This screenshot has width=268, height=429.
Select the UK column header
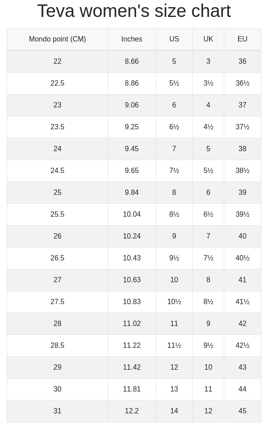tap(208, 39)
